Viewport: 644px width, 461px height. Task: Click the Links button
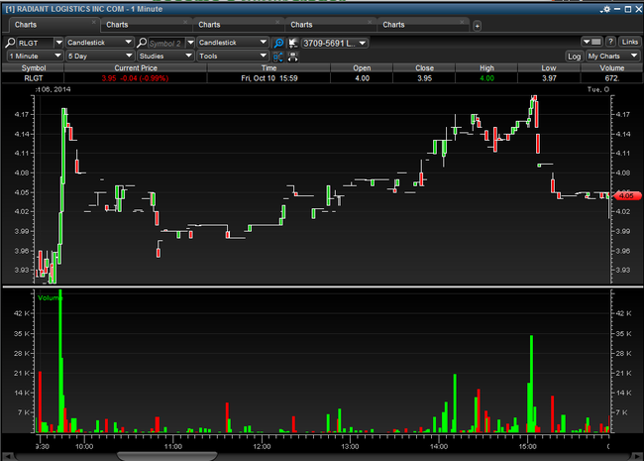629,42
